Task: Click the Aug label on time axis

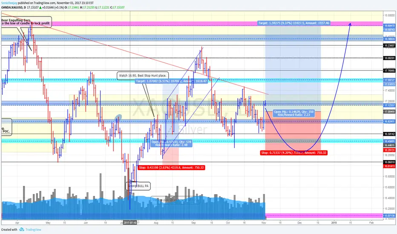Action: 156,223
